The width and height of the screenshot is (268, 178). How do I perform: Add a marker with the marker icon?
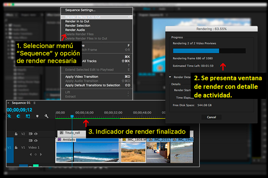(37, 116)
